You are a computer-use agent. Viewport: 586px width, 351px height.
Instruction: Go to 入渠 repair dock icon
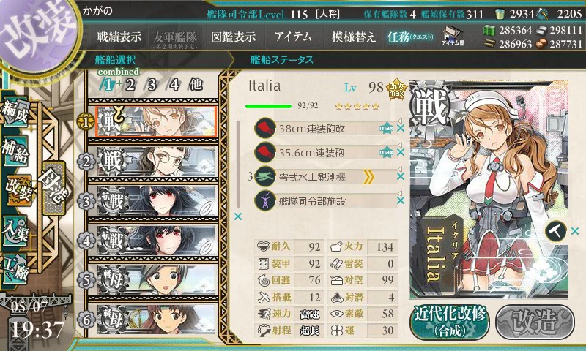click(15, 231)
